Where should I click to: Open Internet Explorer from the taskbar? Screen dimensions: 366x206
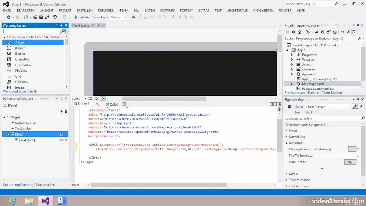(x=13, y=201)
